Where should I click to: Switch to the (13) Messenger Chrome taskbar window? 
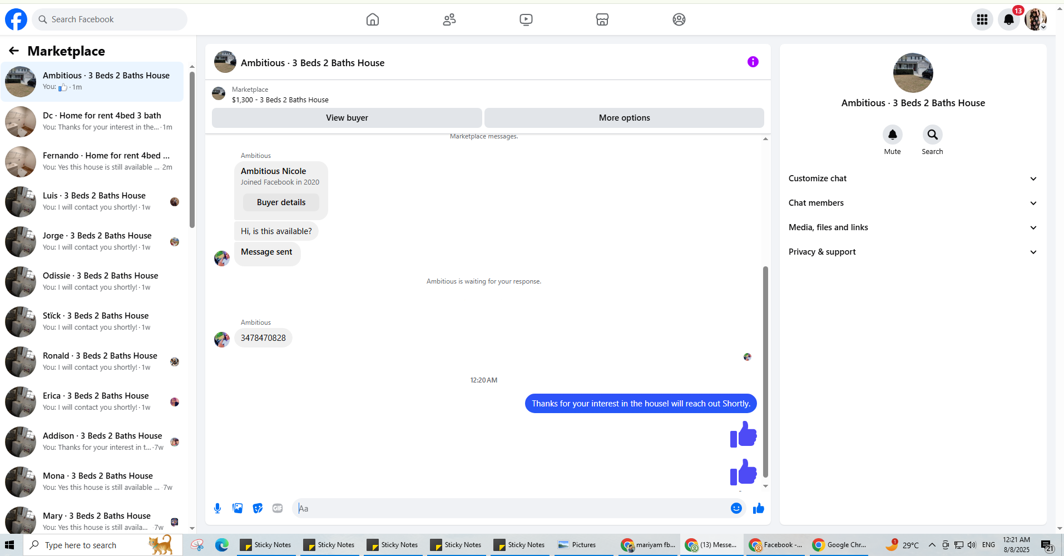click(x=712, y=545)
